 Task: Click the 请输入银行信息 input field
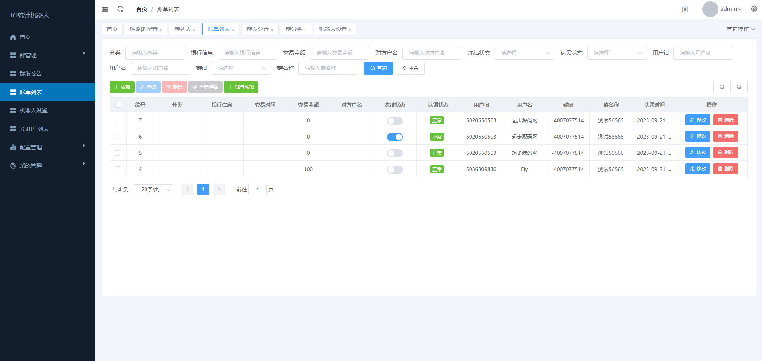[247, 53]
